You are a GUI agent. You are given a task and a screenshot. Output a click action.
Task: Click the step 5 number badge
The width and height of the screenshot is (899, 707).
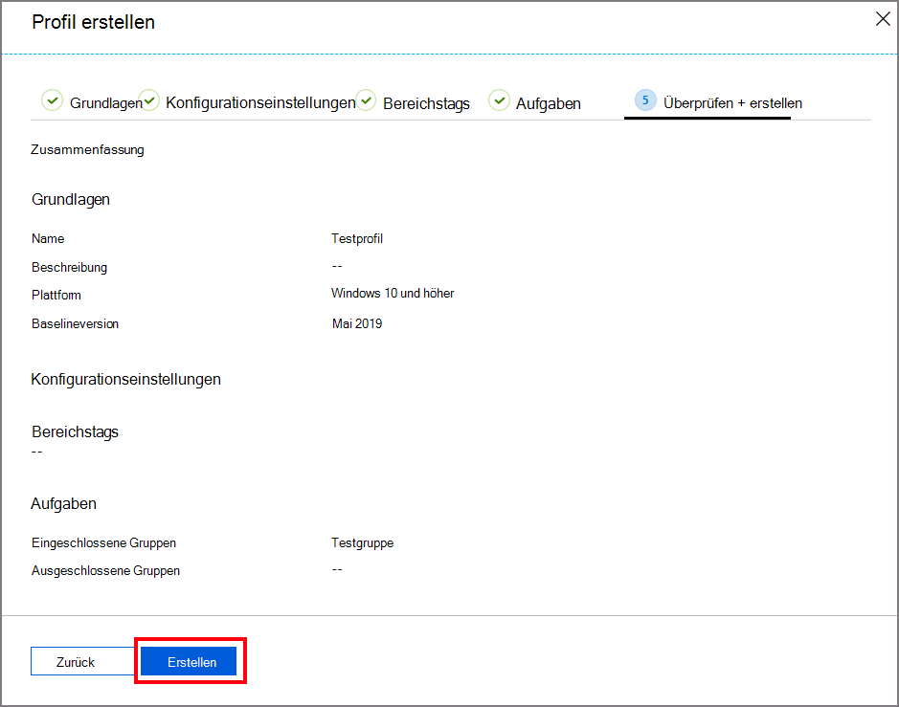pos(645,100)
